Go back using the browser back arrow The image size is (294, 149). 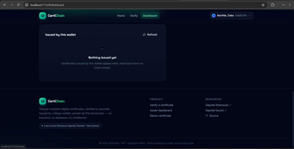point(5,5)
